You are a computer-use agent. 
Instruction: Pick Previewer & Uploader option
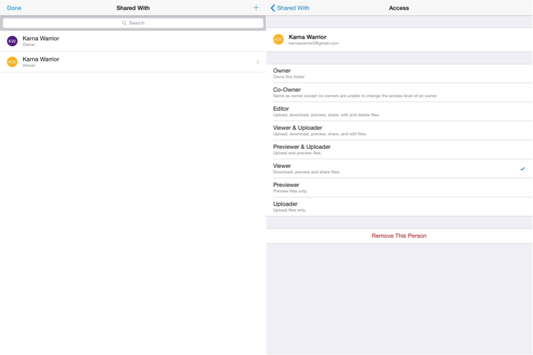pyautogui.click(x=302, y=149)
